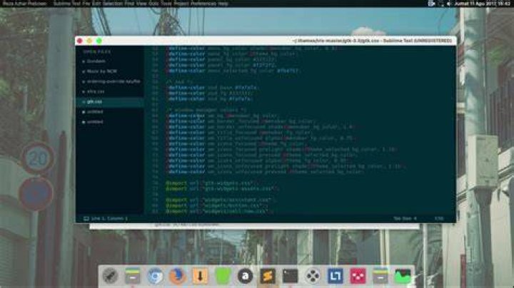The image size is (514, 288).
Task: Select gtk.css in the Open Files sidebar
Action: [x=110, y=102]
